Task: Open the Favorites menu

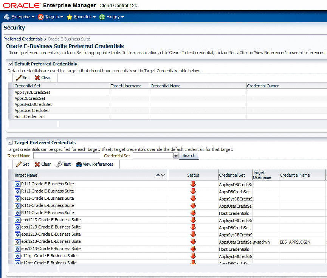Action: (85, 17)
